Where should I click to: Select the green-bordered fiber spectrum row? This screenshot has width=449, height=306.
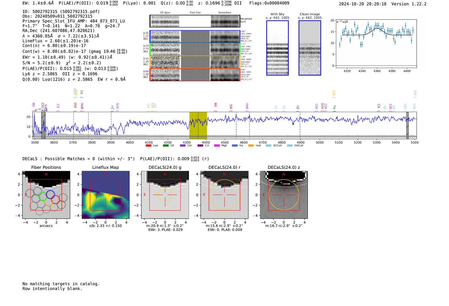[195, 49]
